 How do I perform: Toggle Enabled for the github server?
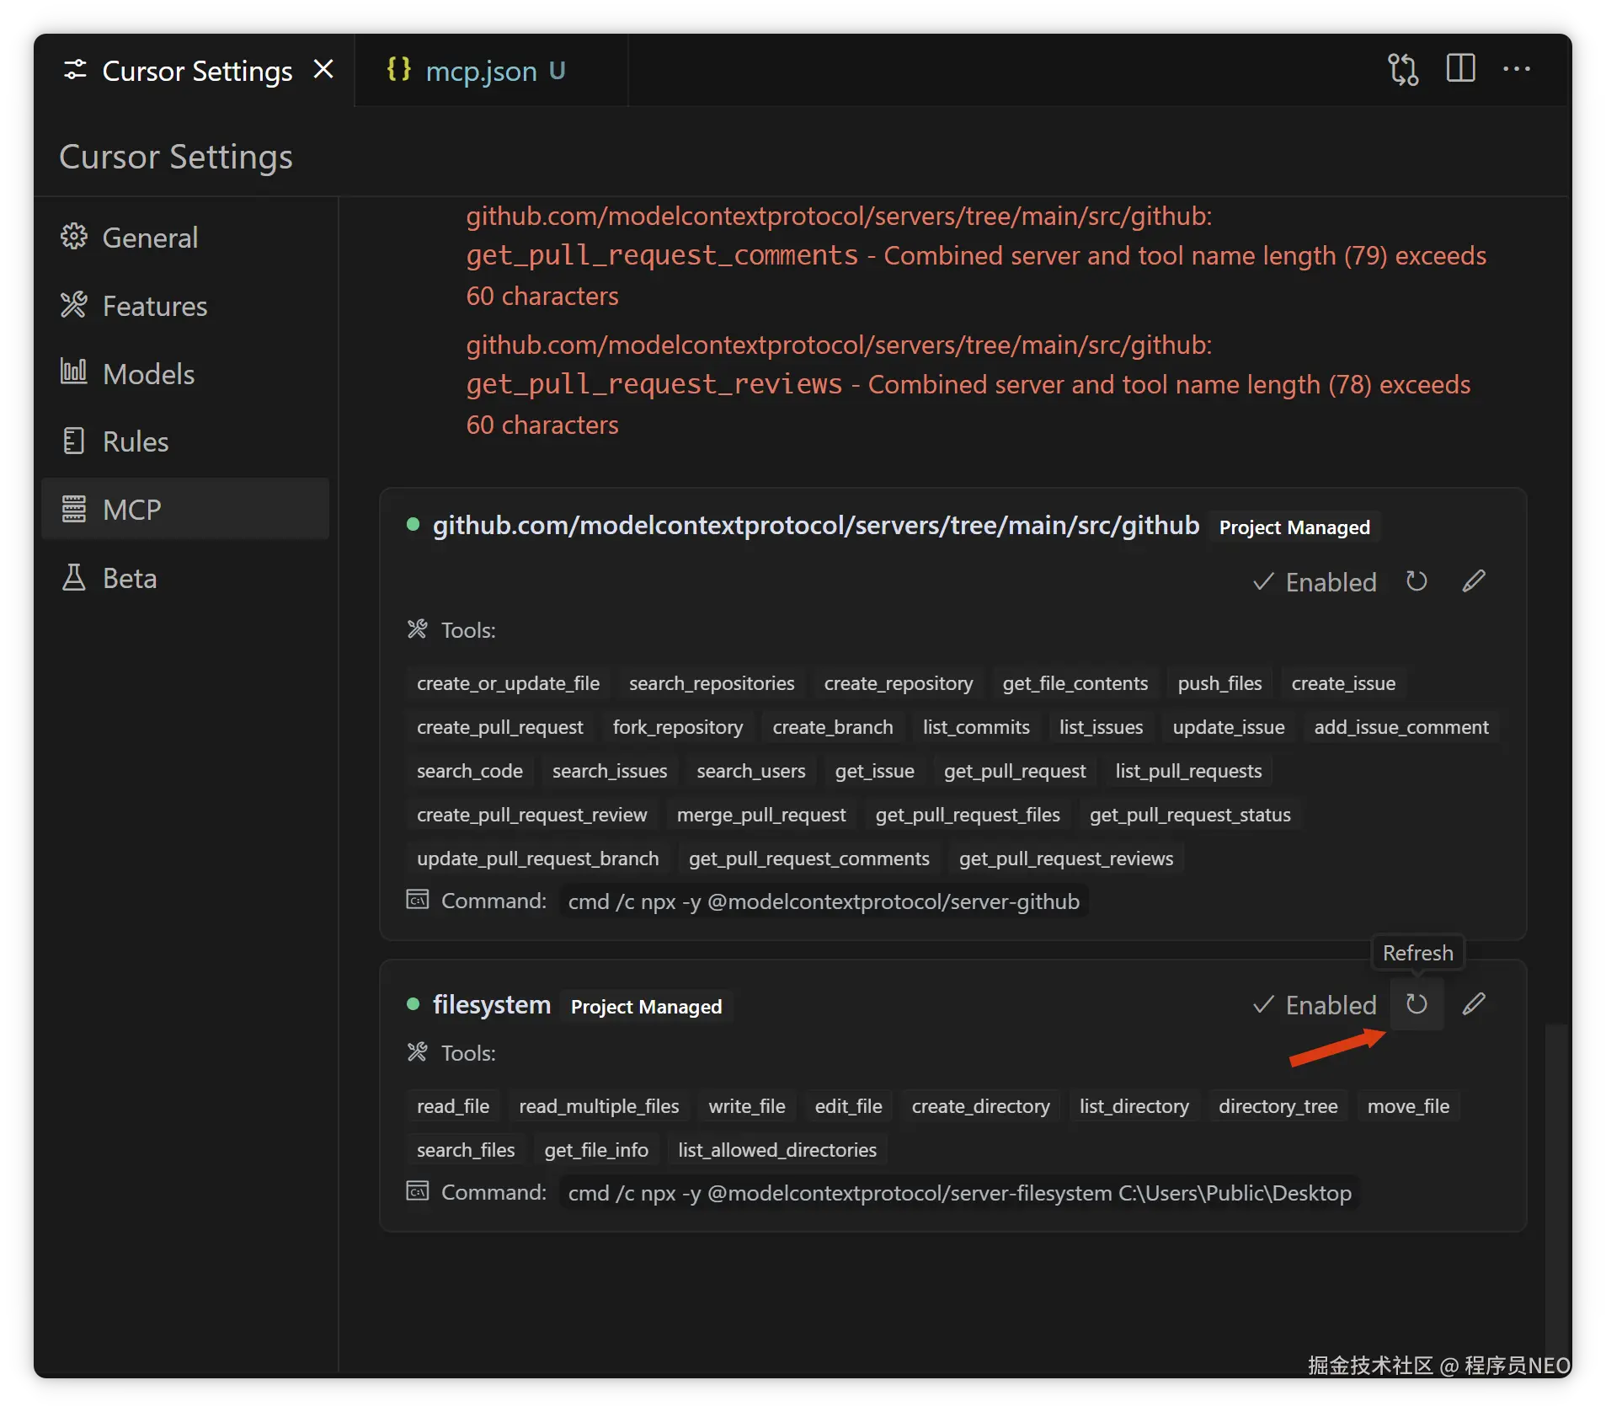point(1315,582)
